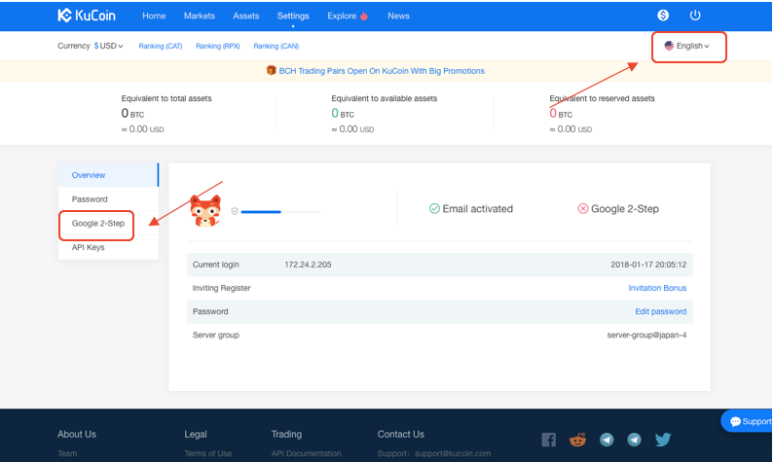Click the red Google 2-Step cross icon

click(x=583, y=209)
